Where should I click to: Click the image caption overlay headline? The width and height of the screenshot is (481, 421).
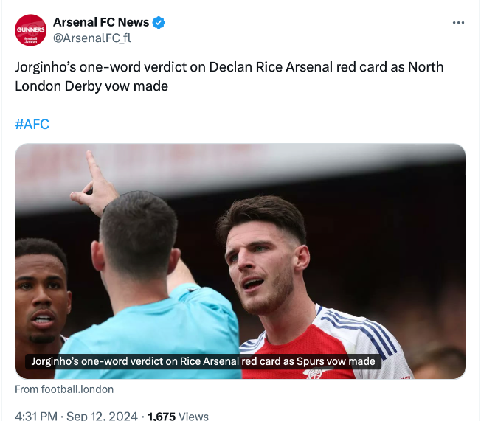[x=203, y=361]
